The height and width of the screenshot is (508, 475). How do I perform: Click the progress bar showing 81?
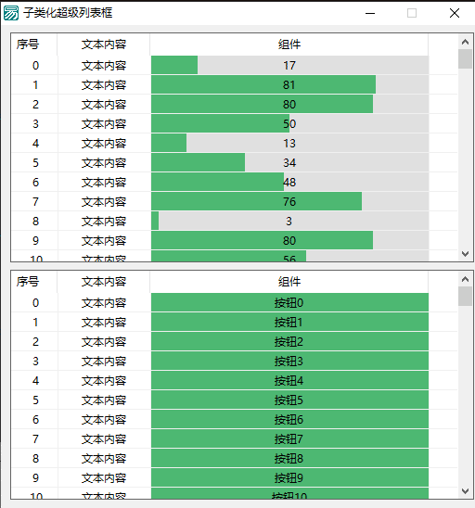coord(289,85)
